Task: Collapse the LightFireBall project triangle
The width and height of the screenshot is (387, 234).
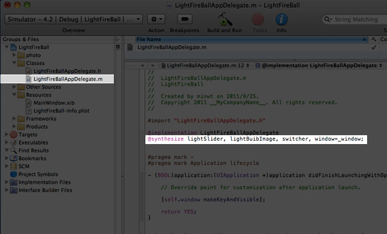Action: (x=7, y=47)
